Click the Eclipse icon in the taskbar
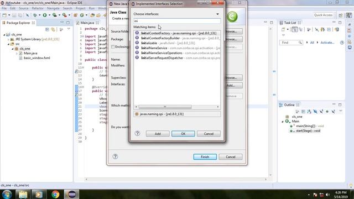Image resolution: width=354 pixels, height=199 pixels. (x=71, y=194)
